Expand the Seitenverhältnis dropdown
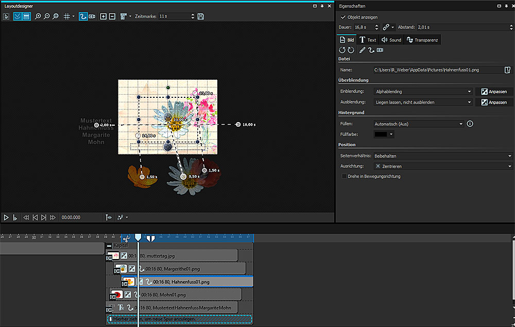Image resolution: width=515 pixels, height=327 pixels. tap(442, 156)
